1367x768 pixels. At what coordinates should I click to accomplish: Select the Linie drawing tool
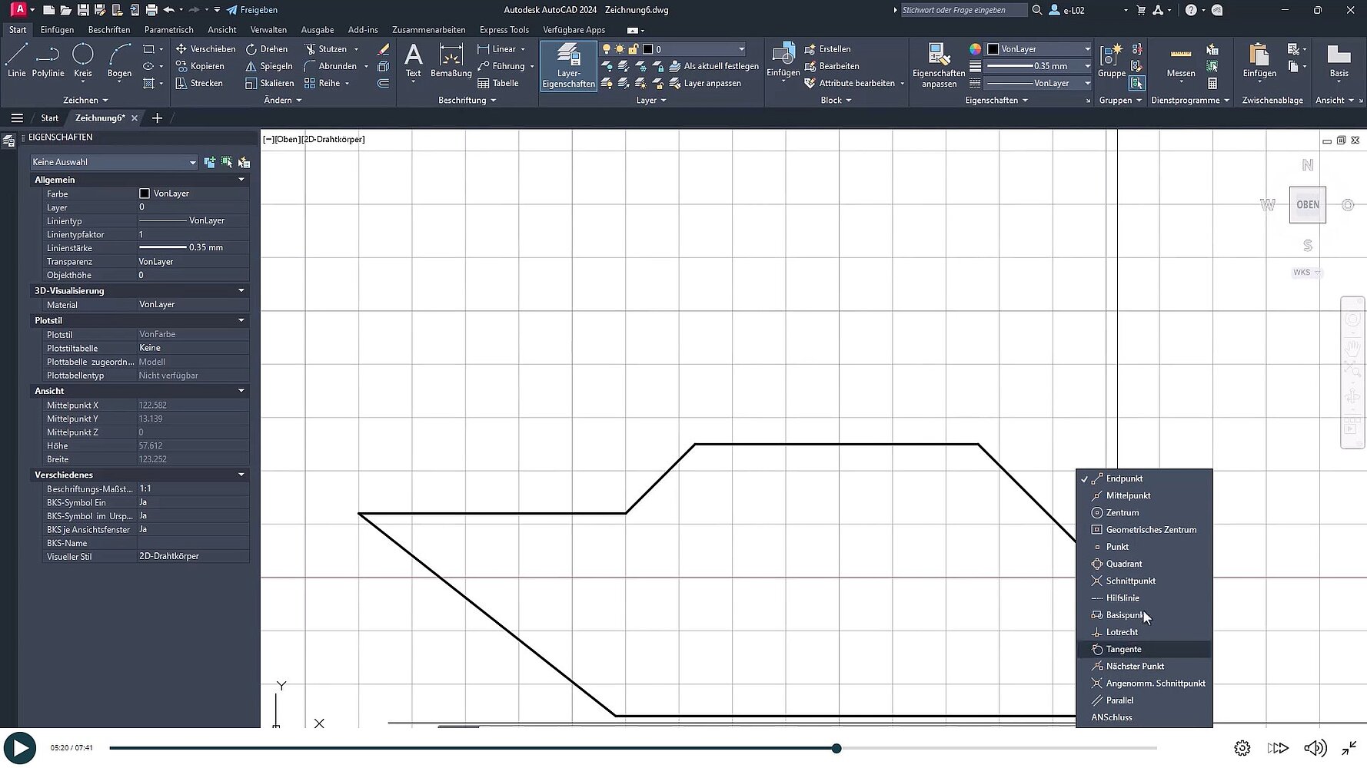pos(17,60)
